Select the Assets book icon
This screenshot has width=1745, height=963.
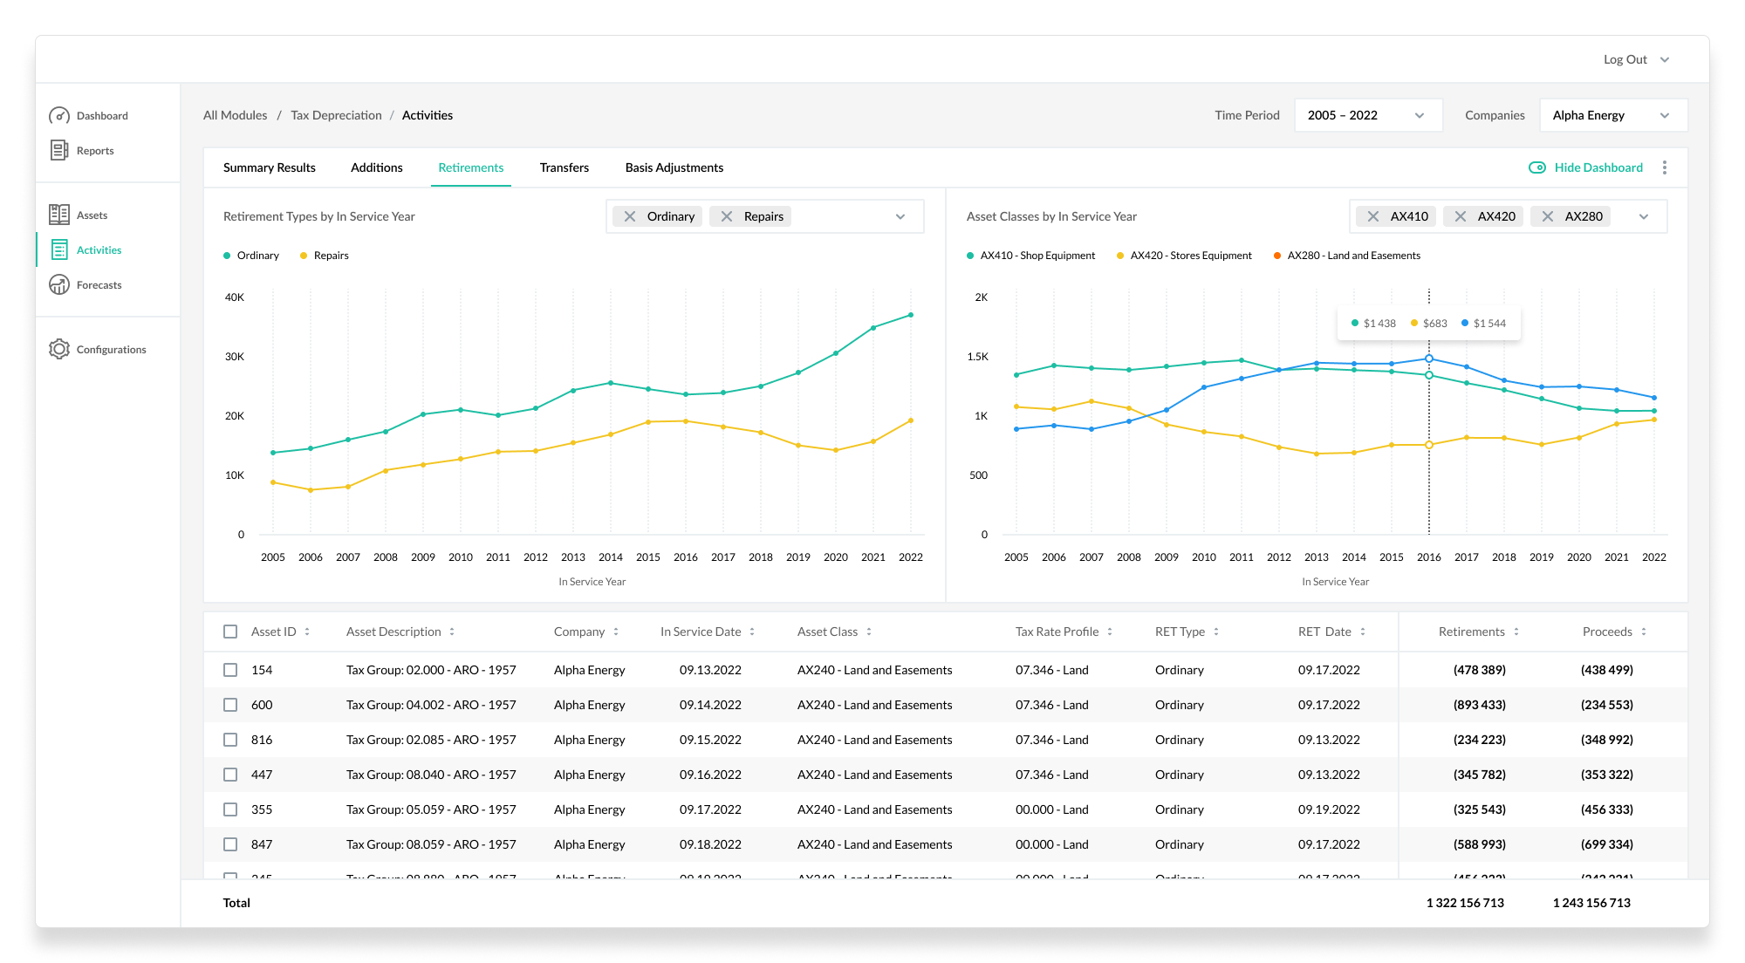coord(59,215)
